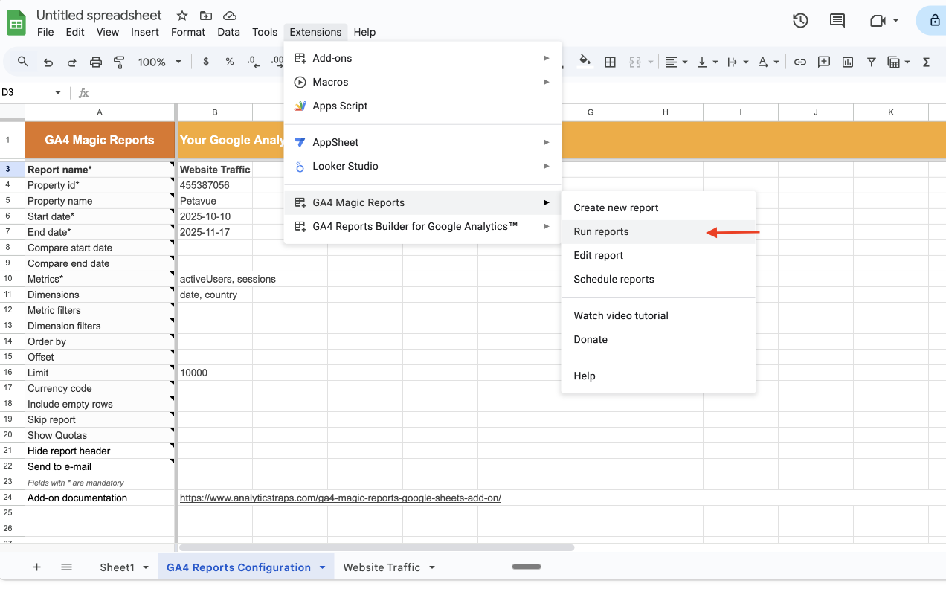
Task: Select Watch video tutorial
Action: pos(658,315)
